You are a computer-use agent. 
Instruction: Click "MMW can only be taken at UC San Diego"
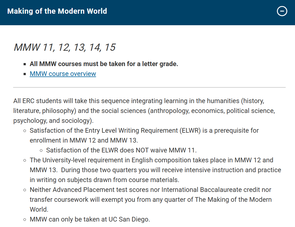pyautogui.click(x=90, y=219)
